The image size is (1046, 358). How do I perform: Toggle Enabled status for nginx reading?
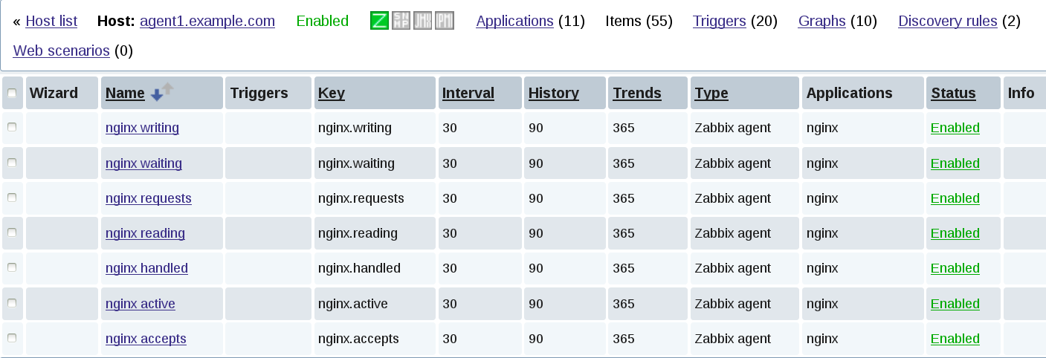pos(955,233)
